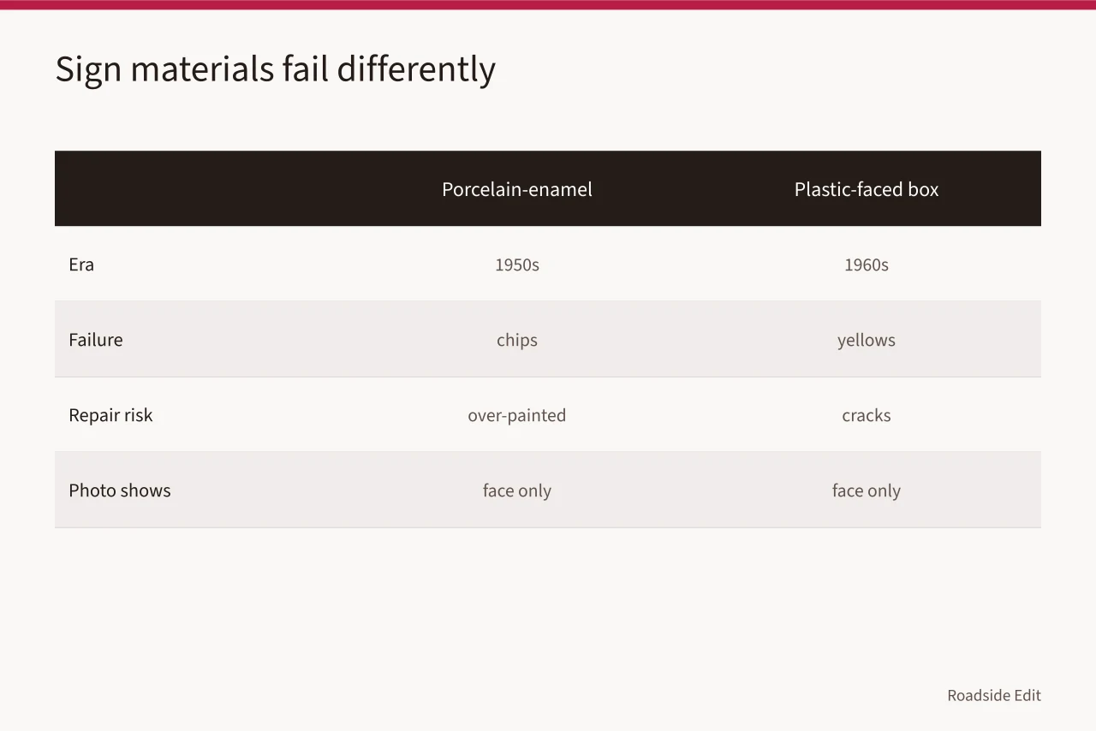The height and width of the screenshot is (731, 1096).
Task: Click "face only" under Porcelain-enamel
Action: coord(517,490)
